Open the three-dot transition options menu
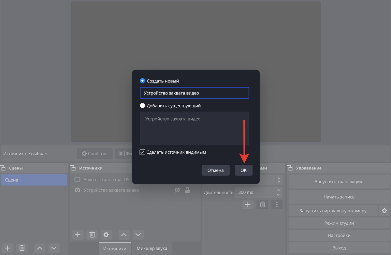The width and height of the screenshot is (391, 255). pyautogui.click(x=277, y=204)
